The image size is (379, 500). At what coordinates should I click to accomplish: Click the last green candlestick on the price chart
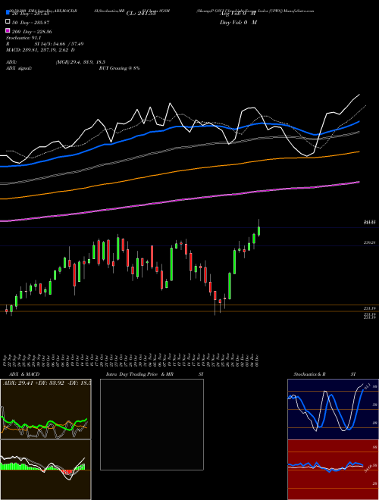258,230
